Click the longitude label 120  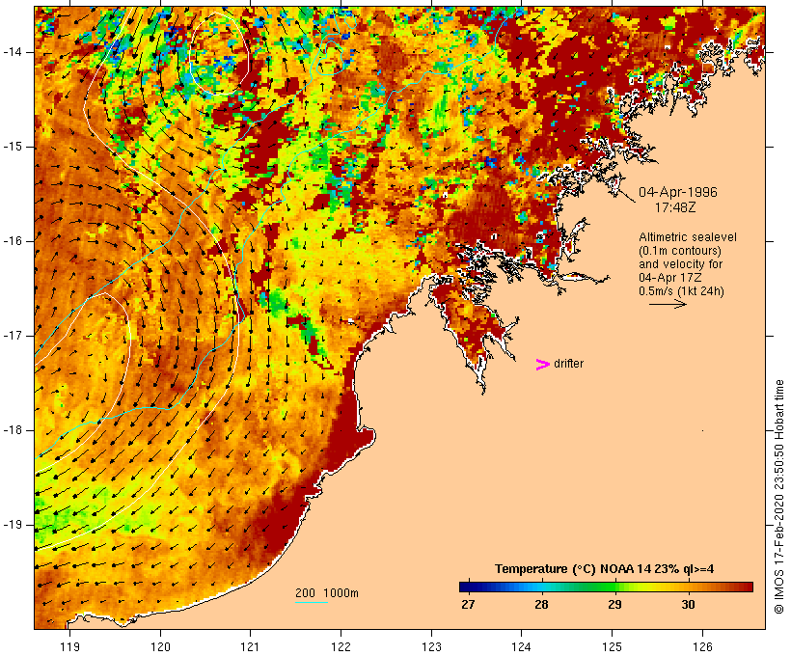160,646
